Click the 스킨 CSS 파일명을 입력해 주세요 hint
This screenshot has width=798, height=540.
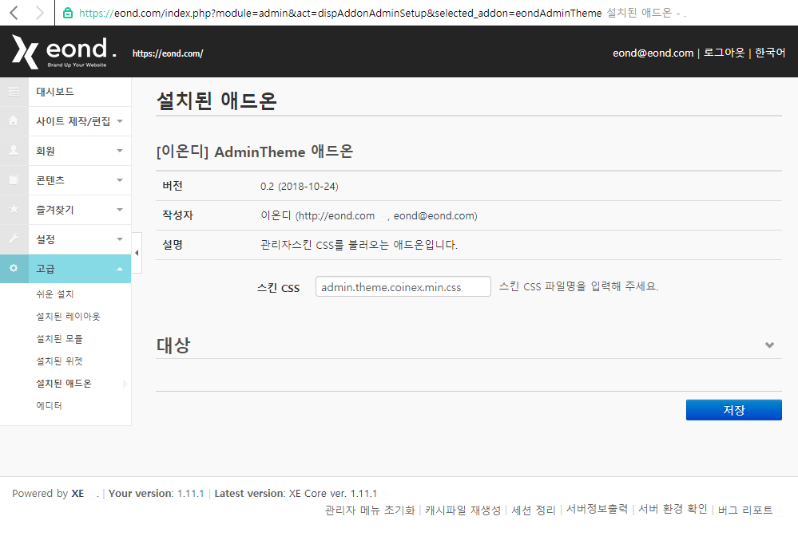tap(578, 286)
